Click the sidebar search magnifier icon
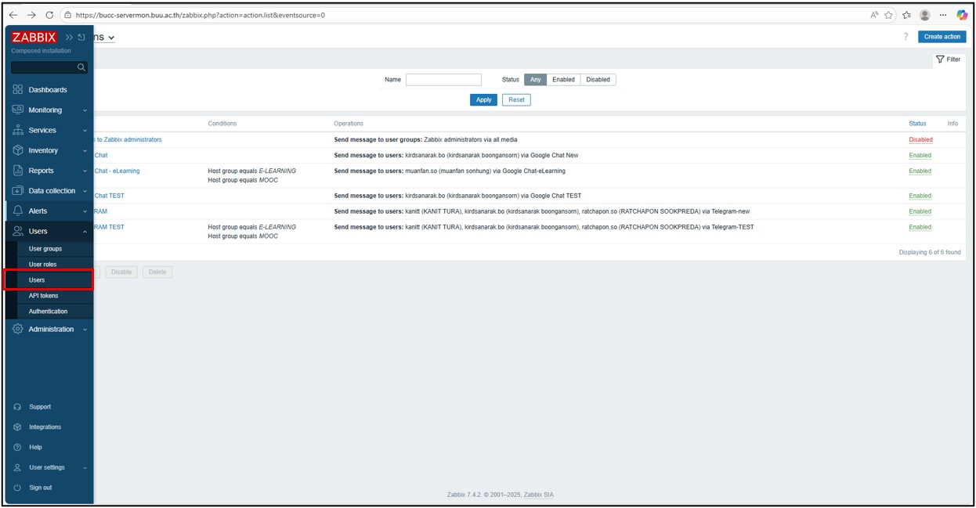Screen dimensions: 976x508 [x=81, y=67]
